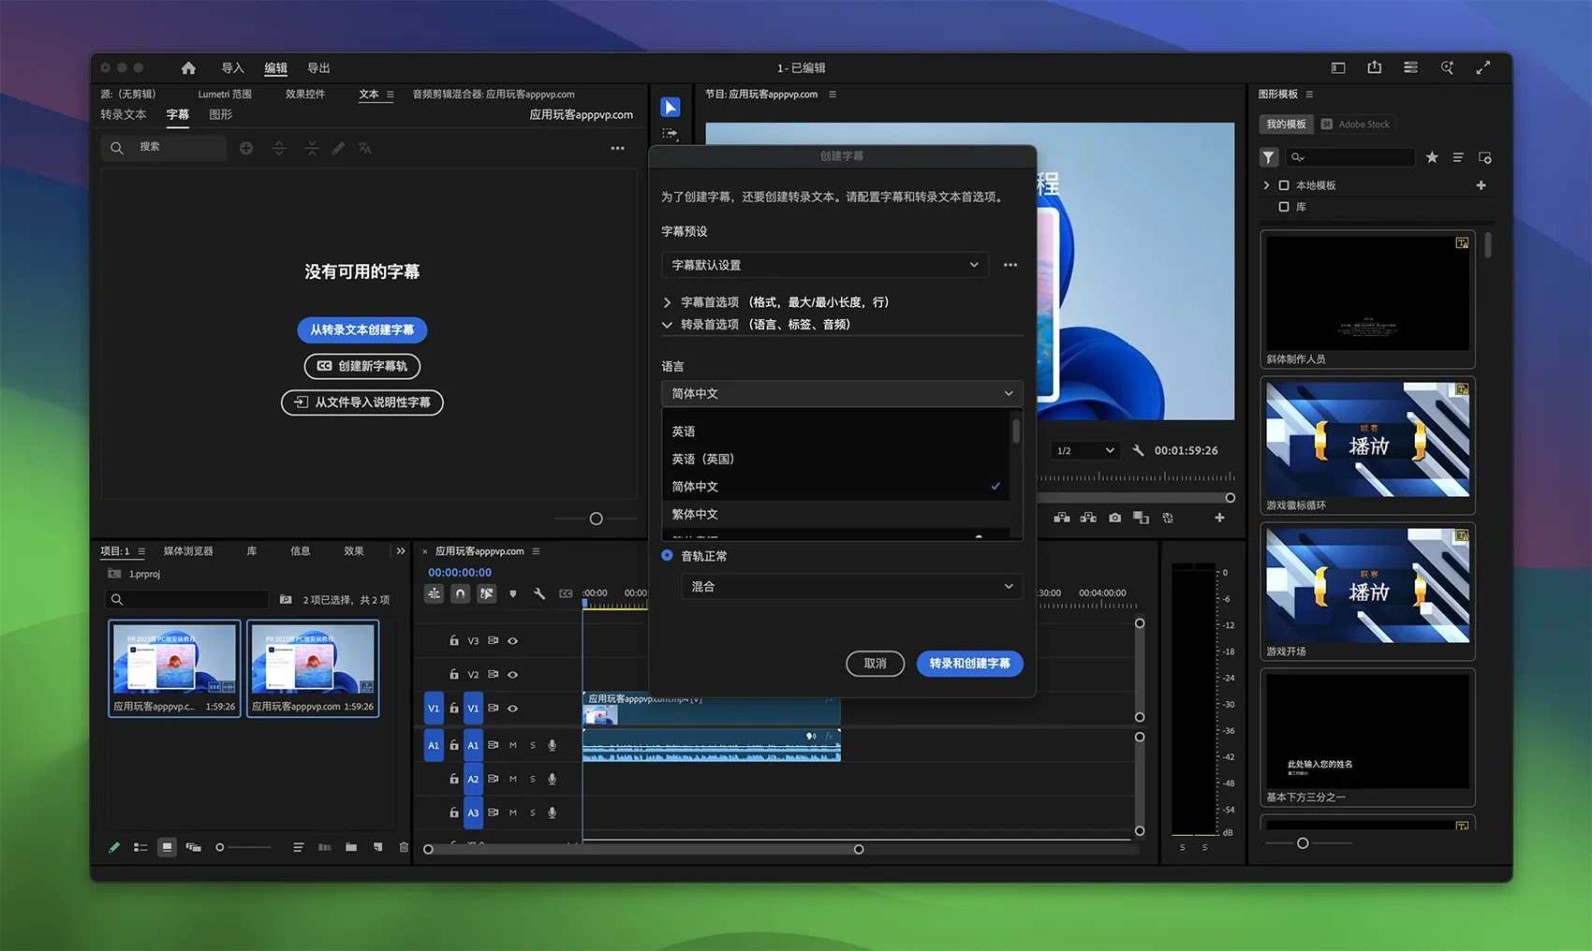1592x951 pixels.
Task: Open the 图形模板 panel menu
Action: [x=1309, y=95]
